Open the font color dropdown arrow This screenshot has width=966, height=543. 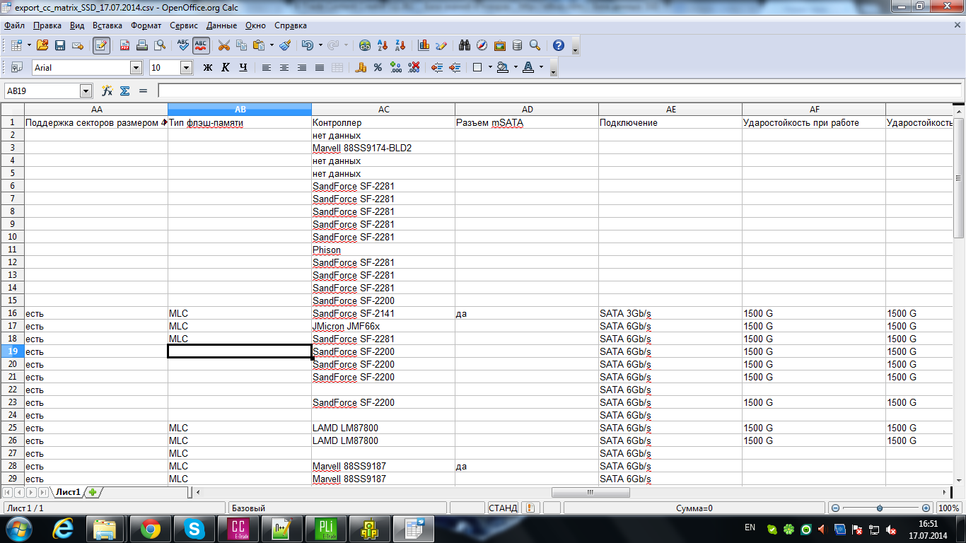pos(542,68)
